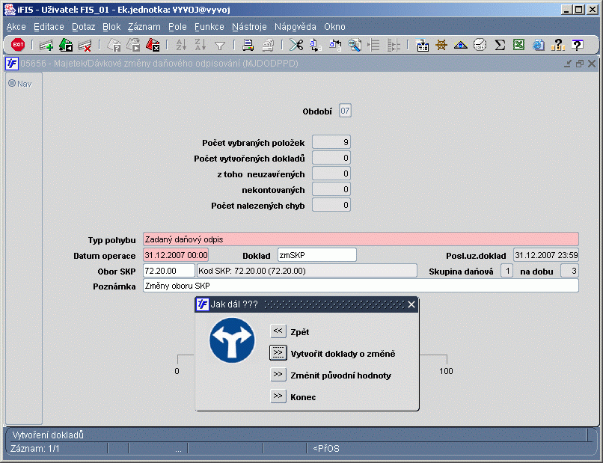Click the single-level list indent icon
The height and width of the screenshot is (463, 603).
click(373, 46)
